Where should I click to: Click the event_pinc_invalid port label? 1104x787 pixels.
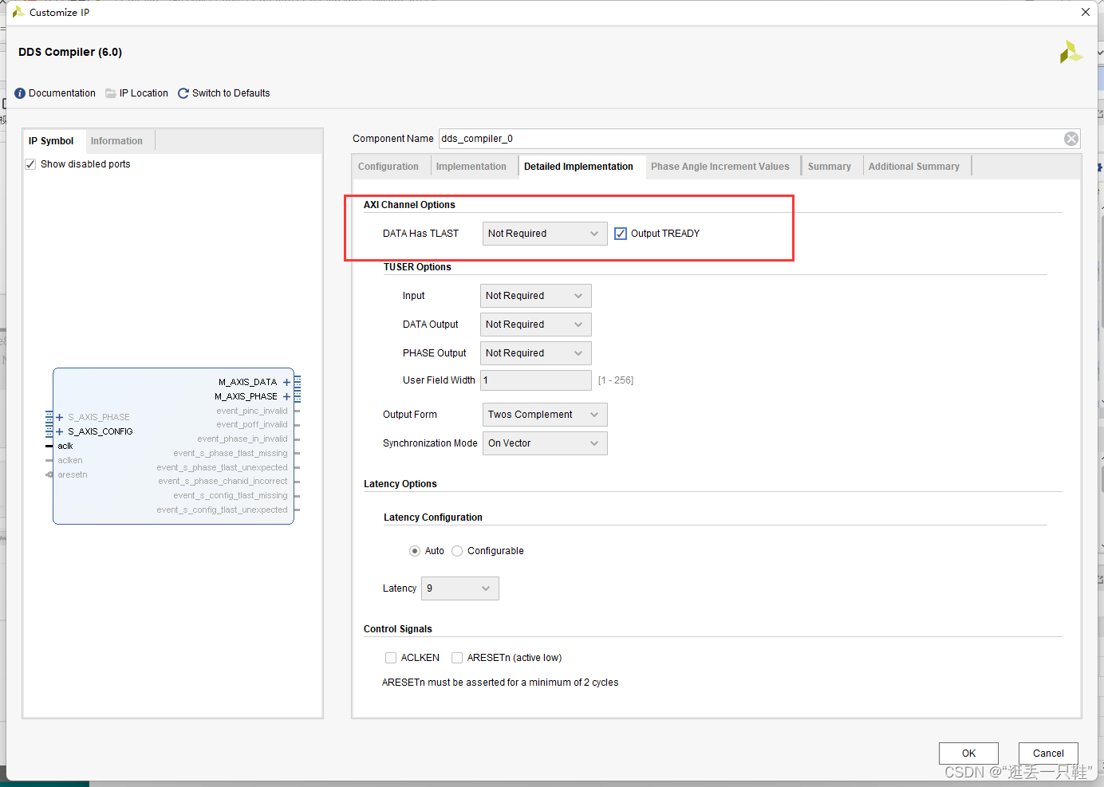click(252, 411)
